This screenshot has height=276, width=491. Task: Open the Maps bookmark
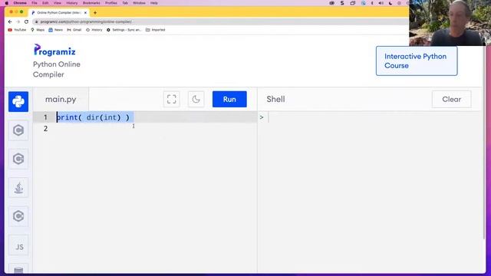[38, 30]
